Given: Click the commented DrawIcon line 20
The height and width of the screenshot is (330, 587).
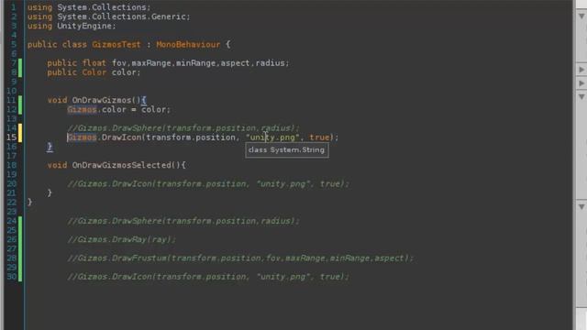Looking at the screenshot, I should 208,183.
